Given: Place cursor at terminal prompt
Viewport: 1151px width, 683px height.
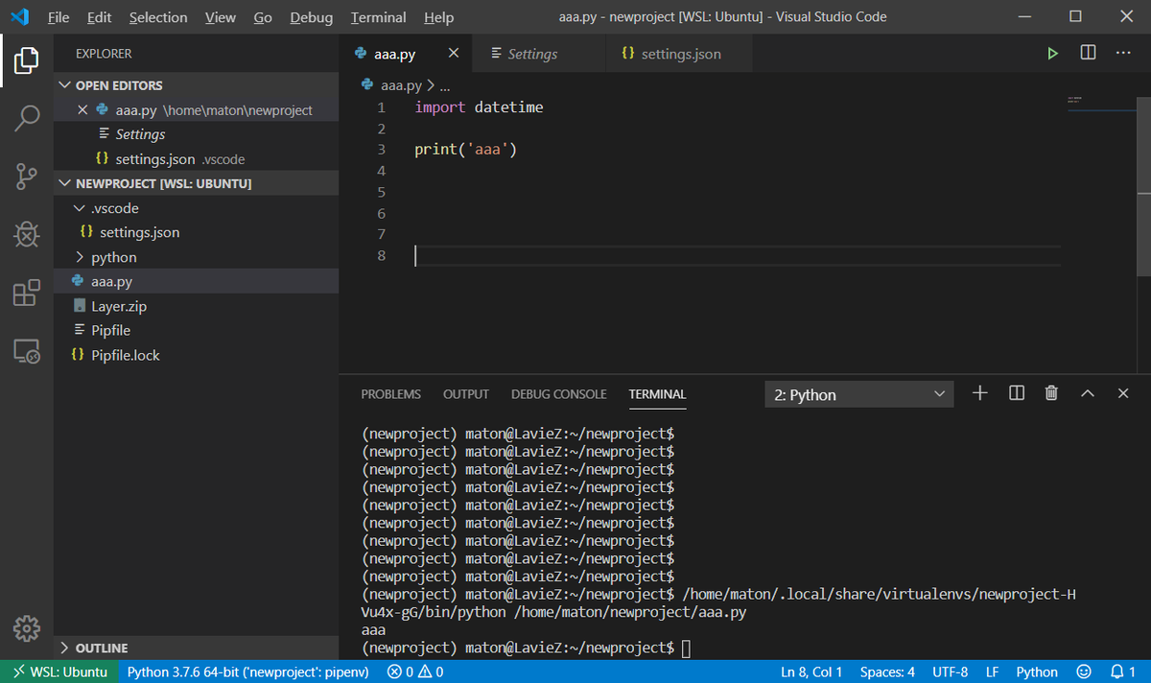Looking at the screenshot, I should (x=686, y=648).
